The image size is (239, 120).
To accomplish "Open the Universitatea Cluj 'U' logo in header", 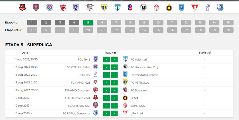I will pyautogui.click(x=143, y=7).
